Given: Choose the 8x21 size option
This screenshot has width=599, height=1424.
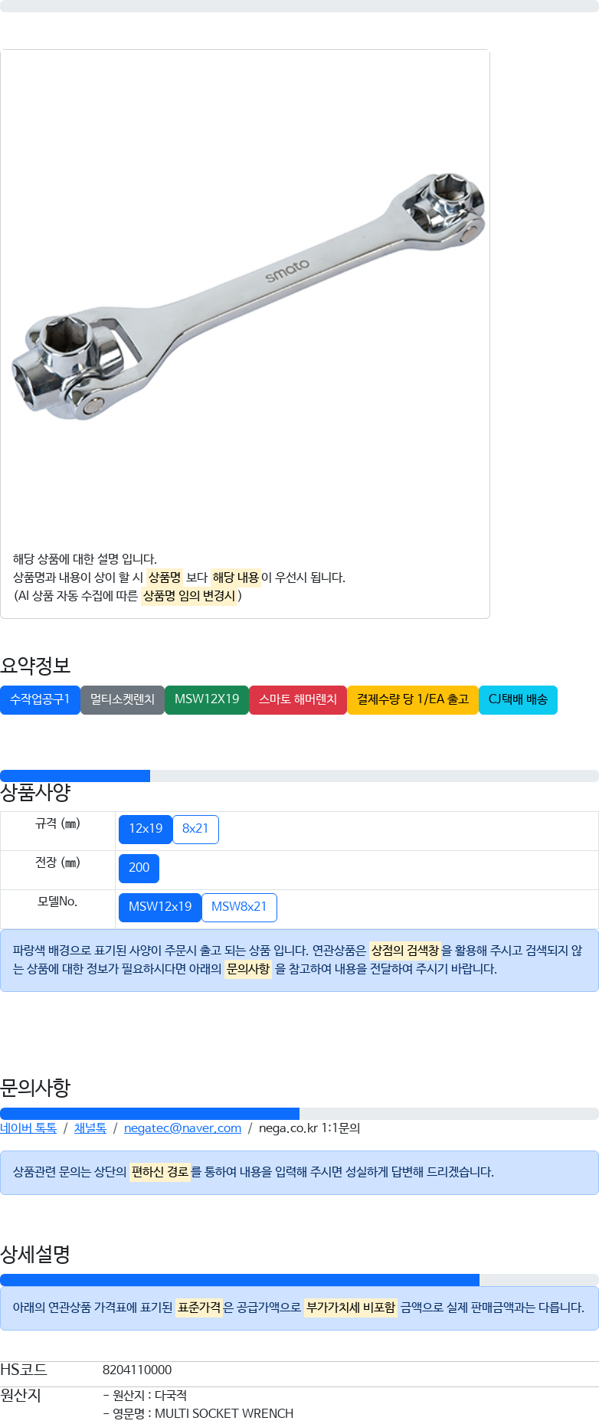Looking at the screenshot, I should pyautogui.click(x=195, y=829).
